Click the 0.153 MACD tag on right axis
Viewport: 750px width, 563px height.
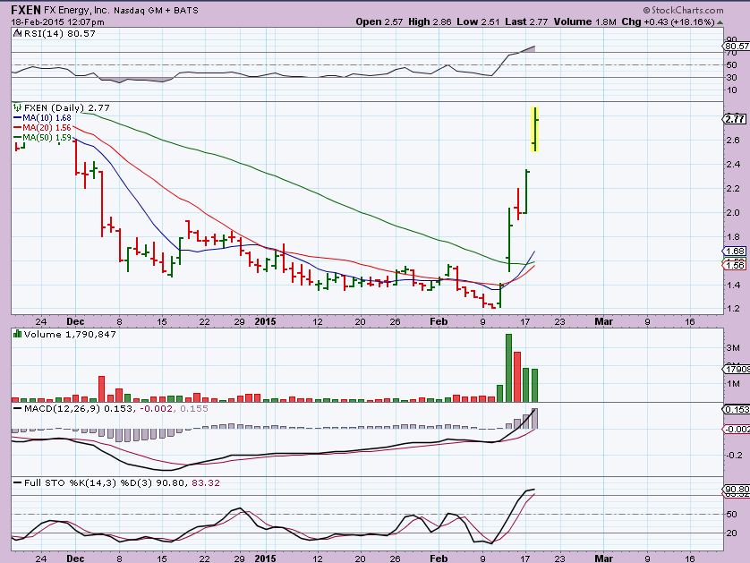coord(737,409)
